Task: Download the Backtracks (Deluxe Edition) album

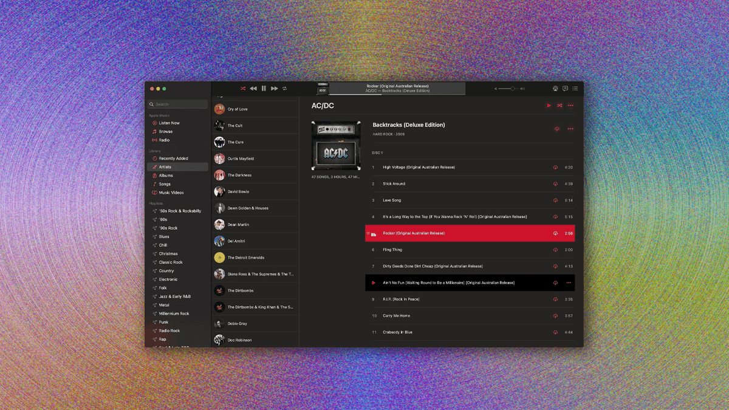Action: pyautogui.click(x=556, y=129)
